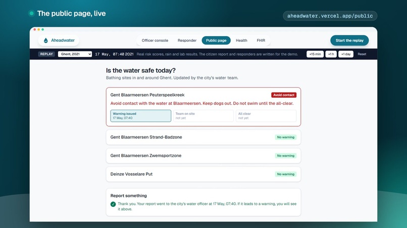The height and width of the screenshot is (228, 407).
Task: Switch to the Responder tab
Action: coord(187,40)
